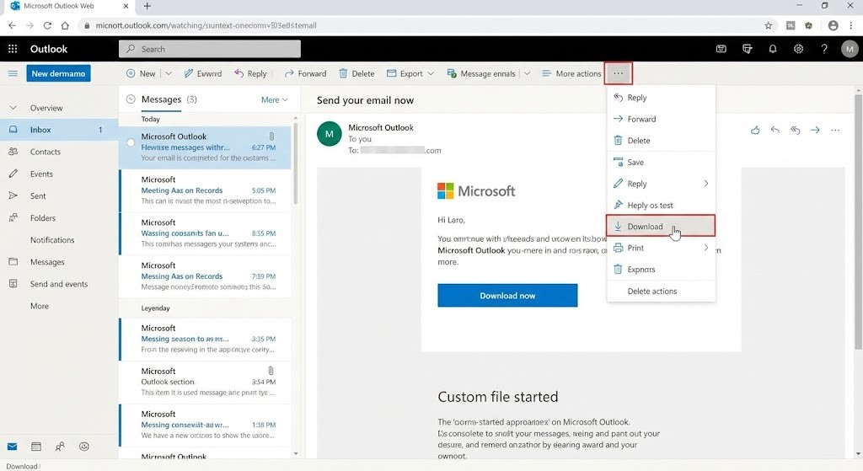Choose Delete in the context menu
863x471 pixels.
pyautogui.click(x=661, y=141)
